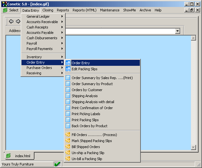Open the Maintenance menu
Viewport: 202px width, 168px height.
[x=110, y=10]
